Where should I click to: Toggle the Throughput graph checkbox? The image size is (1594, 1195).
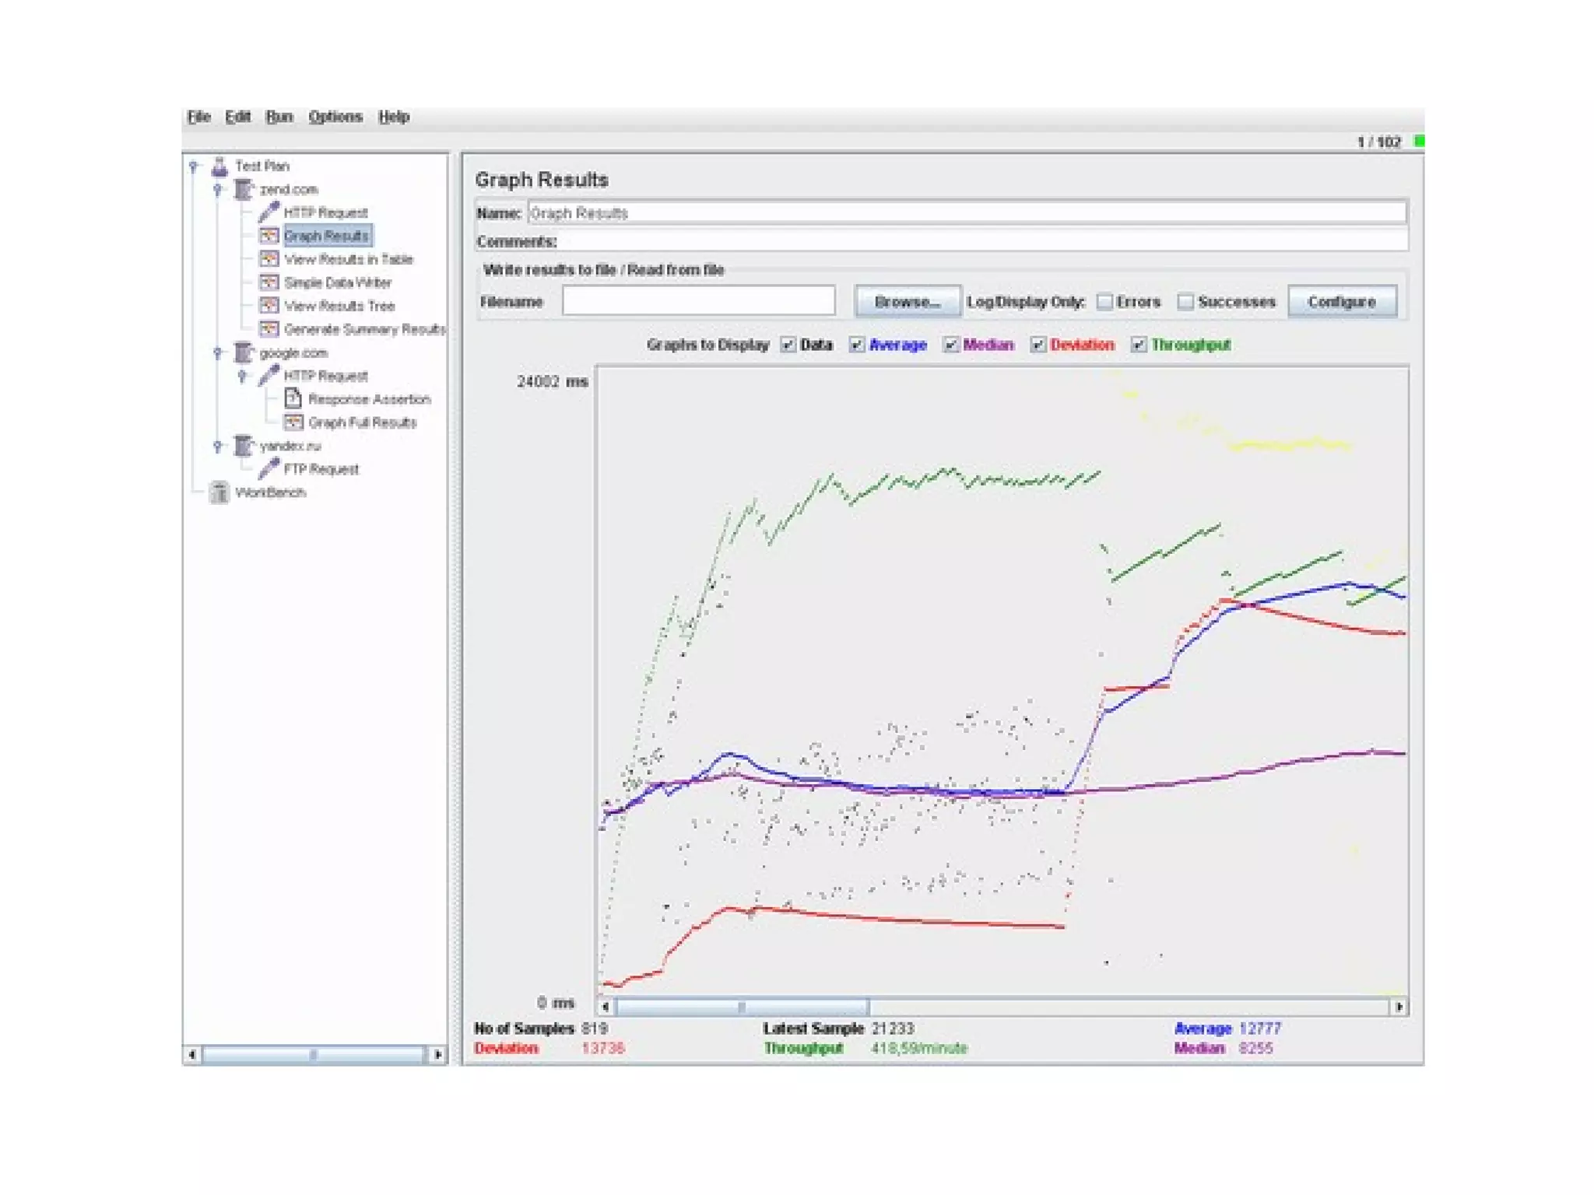coord(1139,345)
